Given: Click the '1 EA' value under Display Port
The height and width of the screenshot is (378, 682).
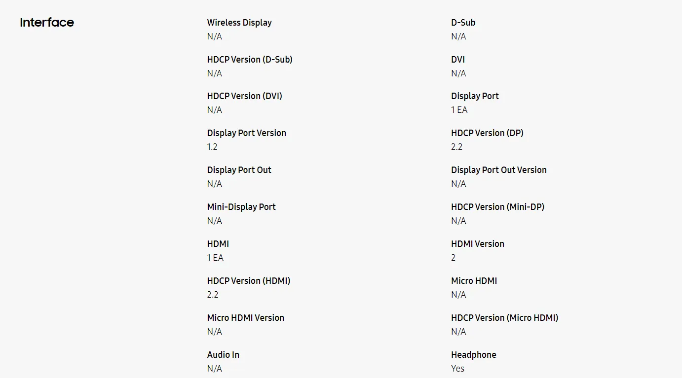Looking at the screenshot, I should pos(459,110).
